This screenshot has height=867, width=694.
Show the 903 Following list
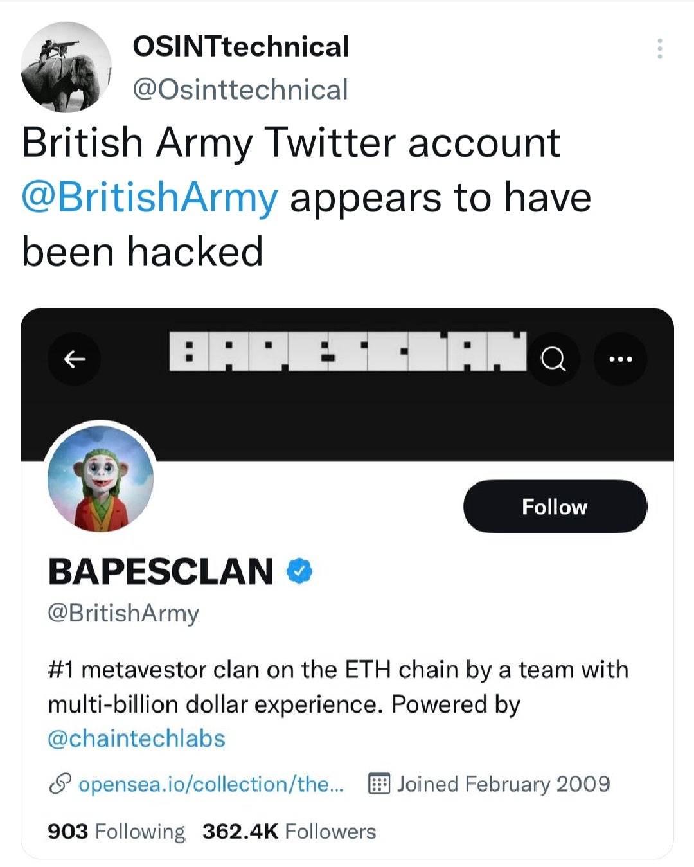(116, 832)
